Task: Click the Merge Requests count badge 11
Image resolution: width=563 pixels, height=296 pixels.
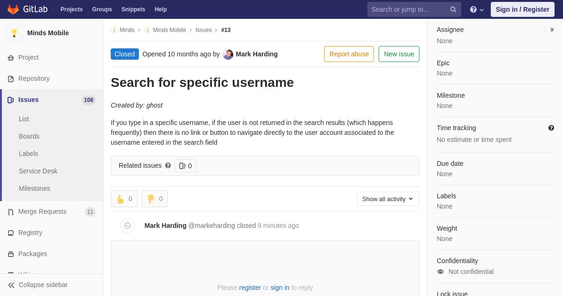Action: point(90,212)
